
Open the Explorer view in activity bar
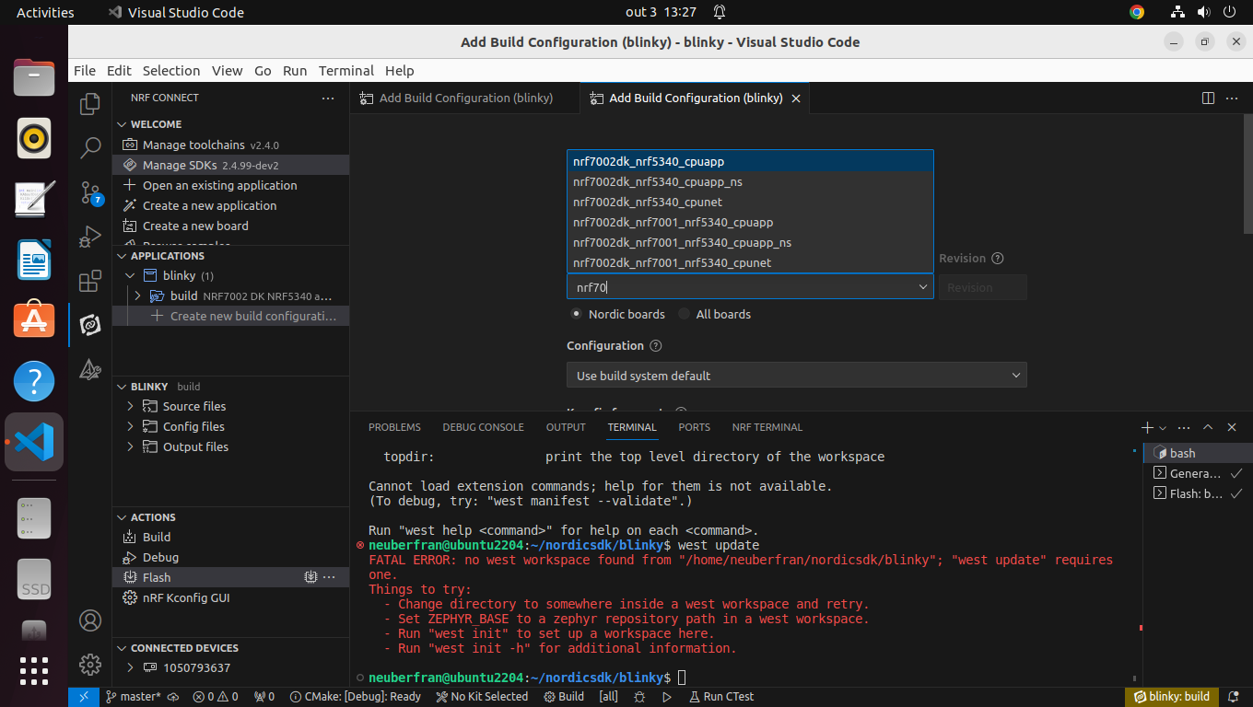point(90,104)
